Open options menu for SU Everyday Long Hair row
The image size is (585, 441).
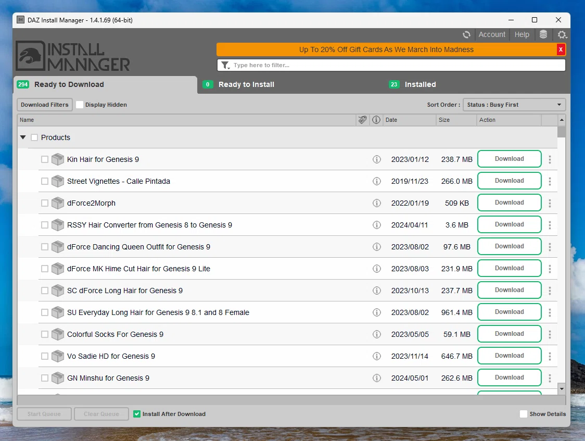550,312
